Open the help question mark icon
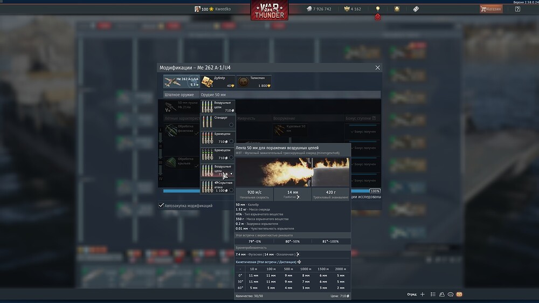This screenshot has width=539, height=303. coord(517,9)
